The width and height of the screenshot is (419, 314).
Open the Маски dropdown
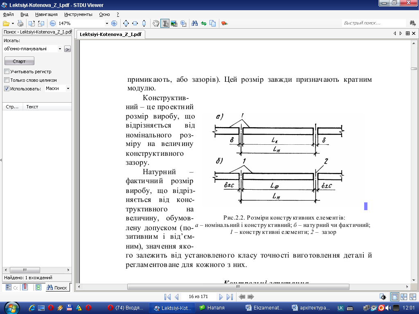click(68, 89)
